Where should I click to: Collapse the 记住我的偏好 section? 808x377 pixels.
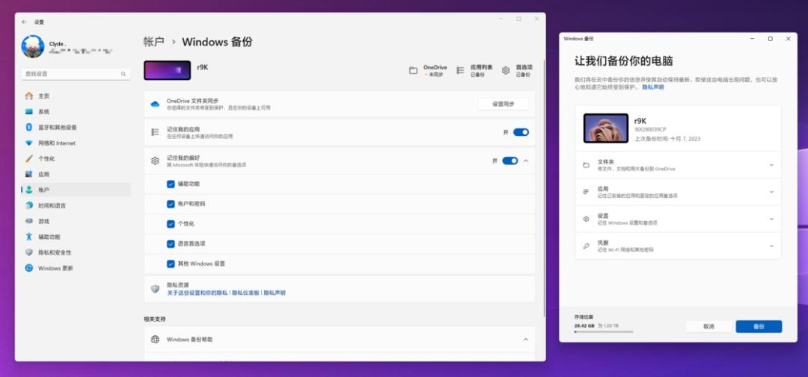(526, 161)
